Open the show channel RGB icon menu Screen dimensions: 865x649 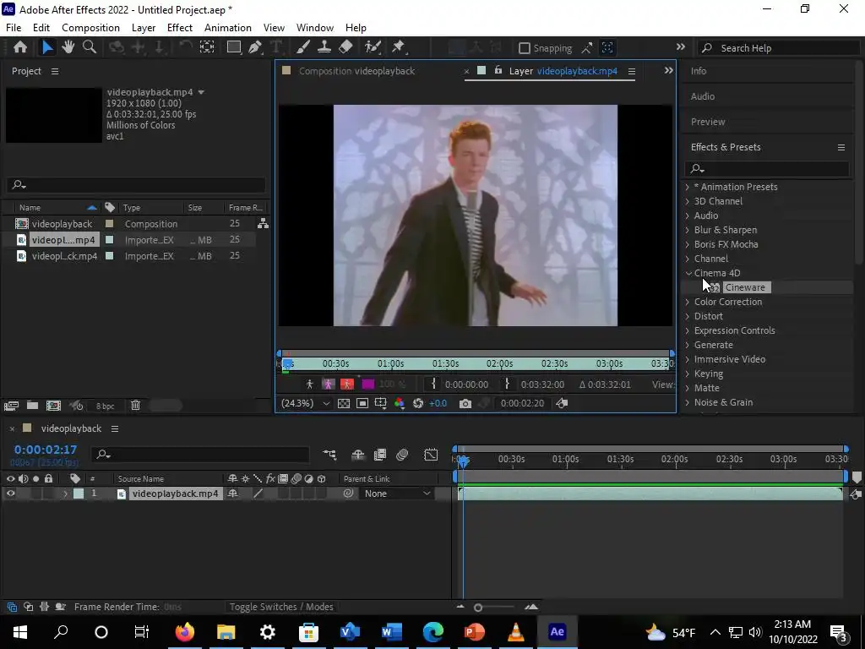point(400,403)
